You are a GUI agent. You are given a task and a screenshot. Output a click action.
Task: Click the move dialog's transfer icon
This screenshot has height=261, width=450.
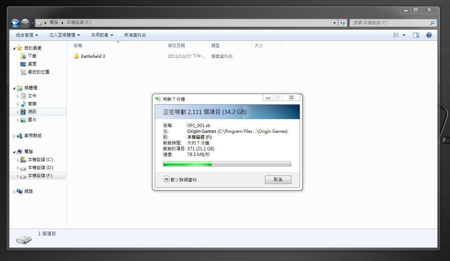tap(158, 99)
